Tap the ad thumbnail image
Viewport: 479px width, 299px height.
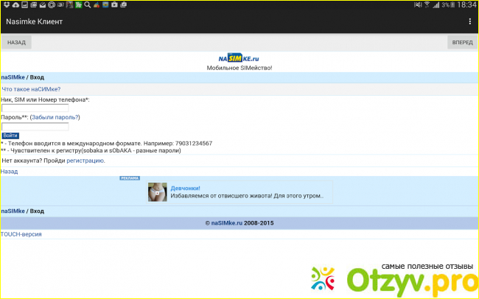point(156,192)
